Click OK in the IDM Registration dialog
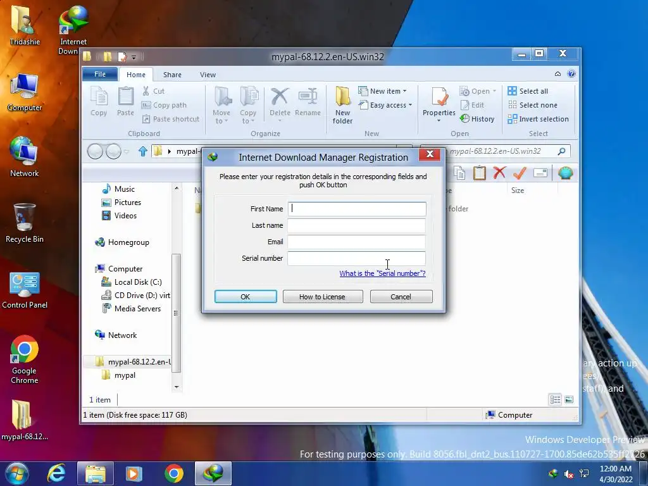 click(x=246, y=296)
